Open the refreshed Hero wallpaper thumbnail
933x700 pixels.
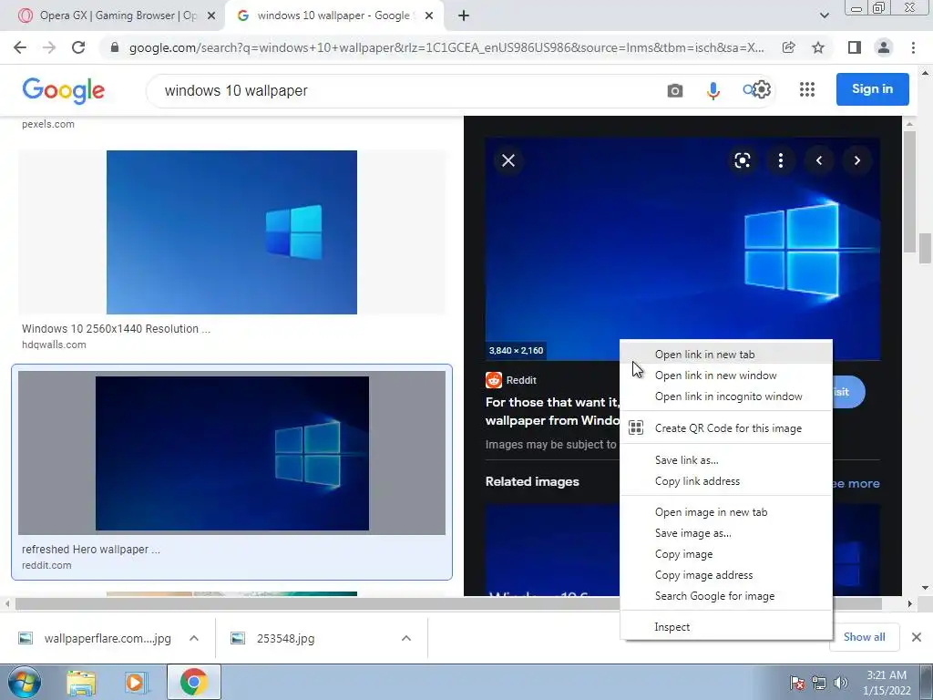click(x=231, y=453)
